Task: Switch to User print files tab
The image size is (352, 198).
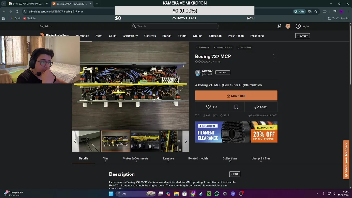Action: point(261,159)
